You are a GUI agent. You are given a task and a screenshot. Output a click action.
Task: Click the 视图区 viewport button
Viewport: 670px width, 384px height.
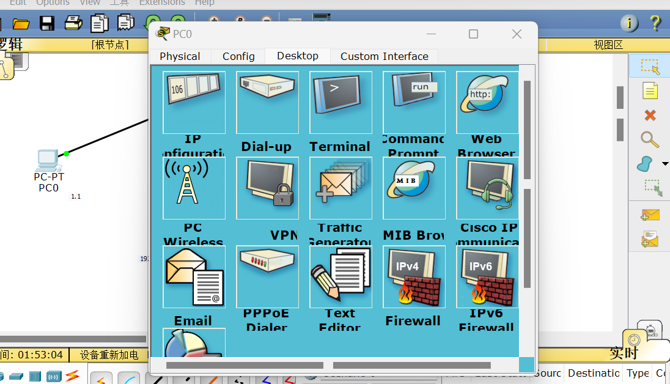(x=608, y=45)
